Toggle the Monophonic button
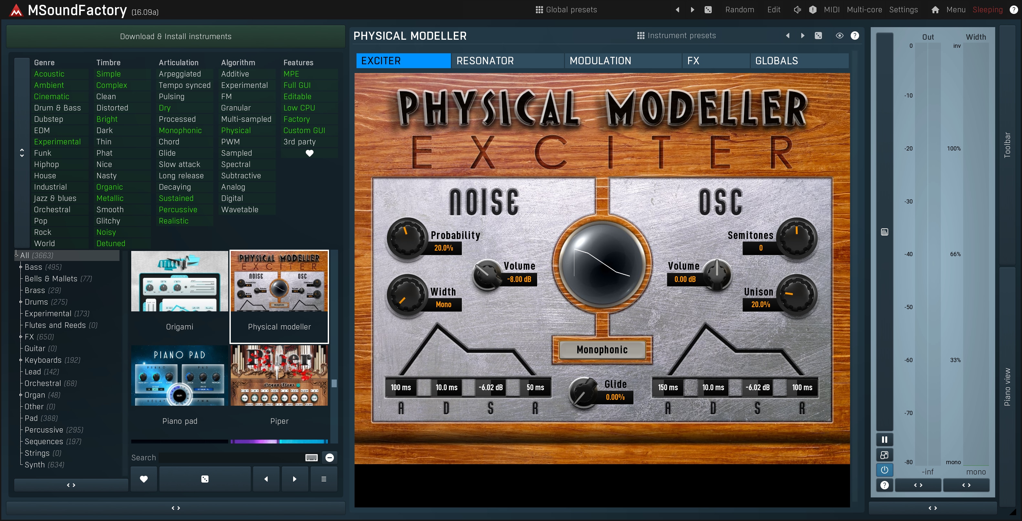The height and width of the screenshot is (521, 1022). (602, 350)
